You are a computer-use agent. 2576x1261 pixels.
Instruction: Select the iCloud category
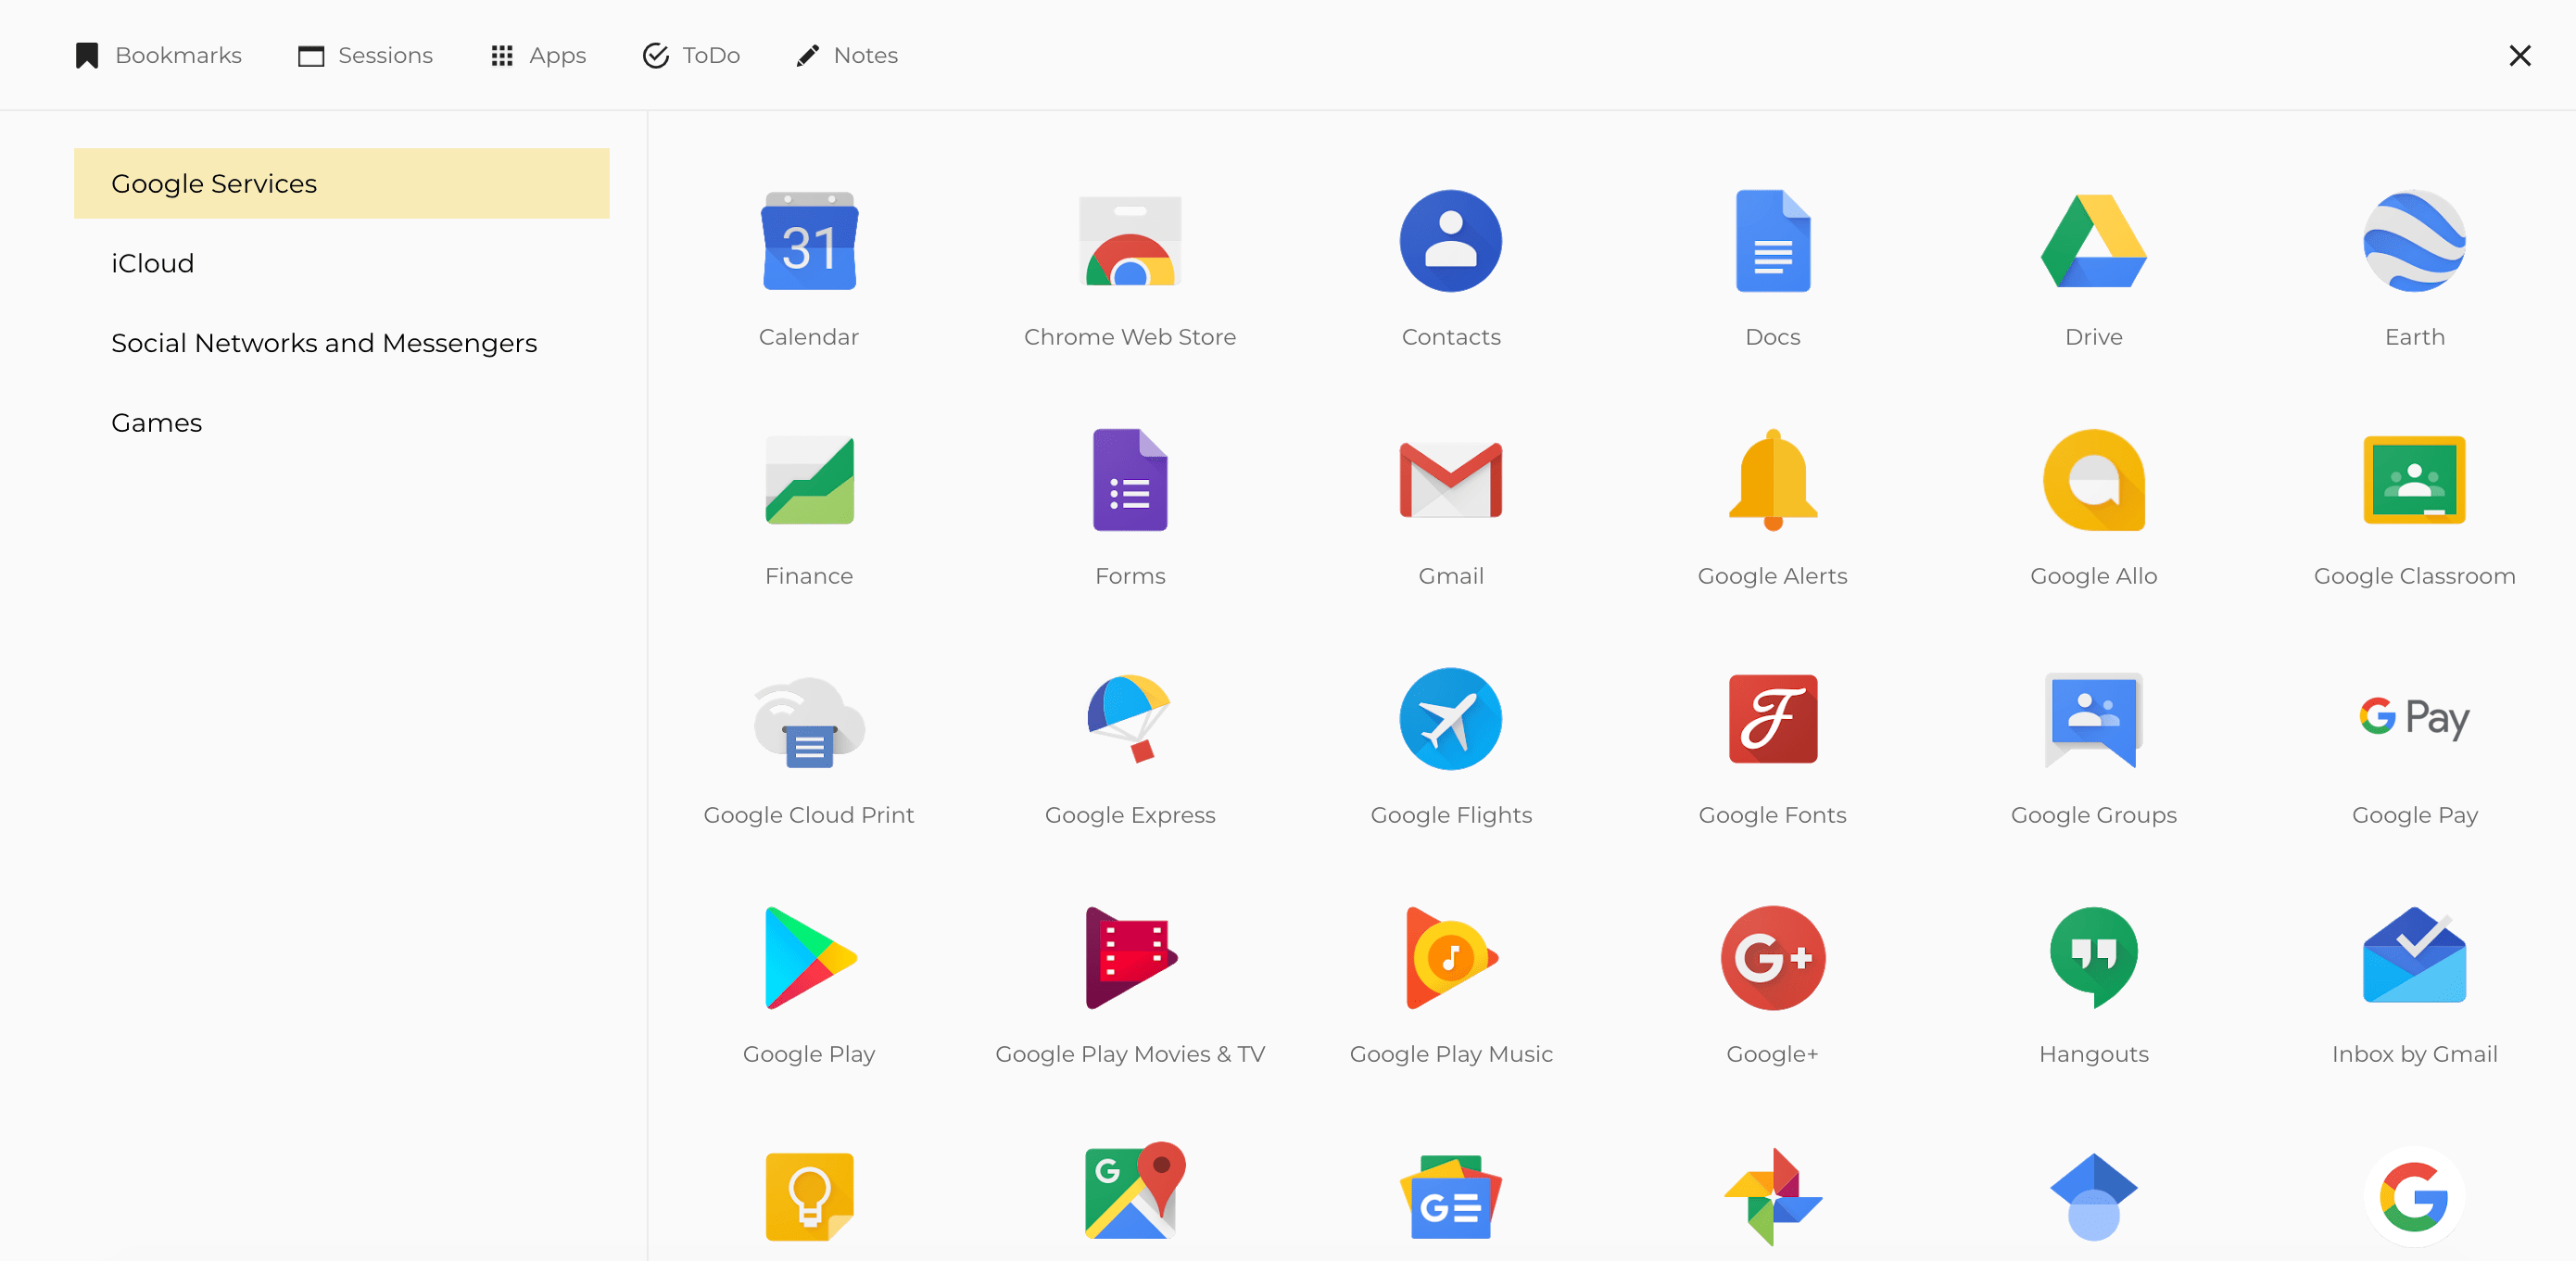pos(153,263)
